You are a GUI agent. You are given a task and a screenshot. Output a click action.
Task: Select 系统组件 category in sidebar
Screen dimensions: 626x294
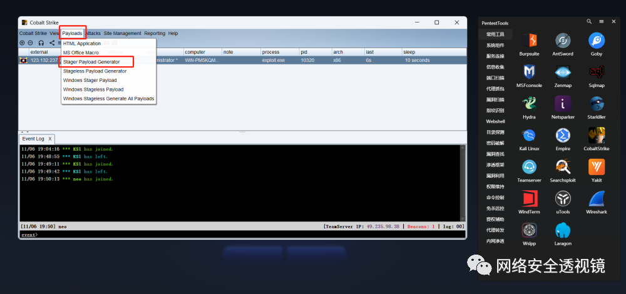[495, 46]
